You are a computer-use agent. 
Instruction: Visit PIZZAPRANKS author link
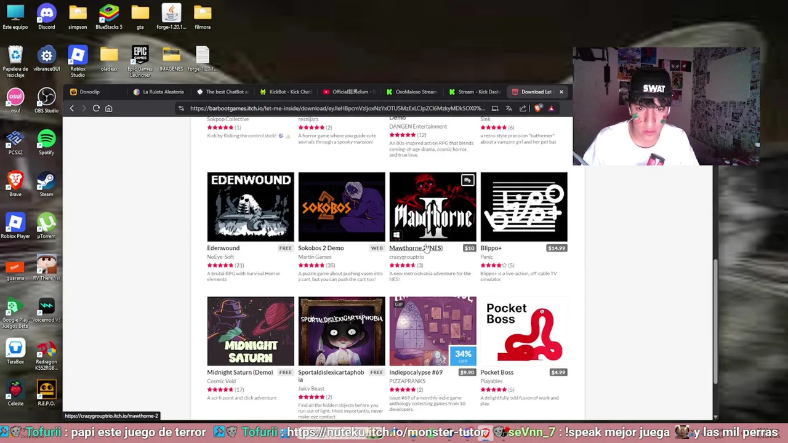pyautogui.click(x=407, y=381)
